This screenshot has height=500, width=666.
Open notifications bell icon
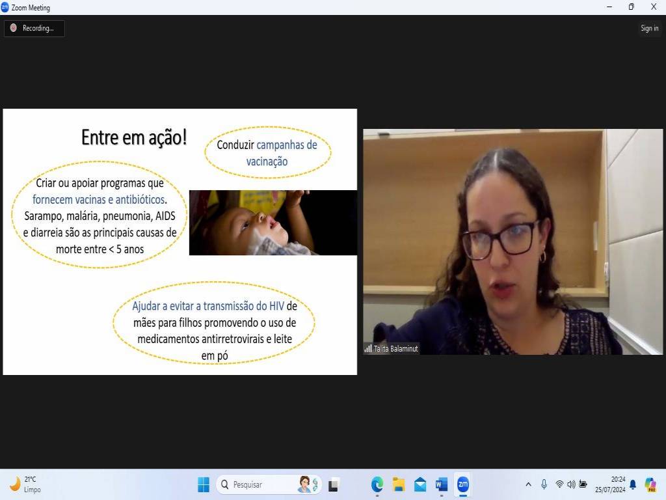tap(633, 484)
